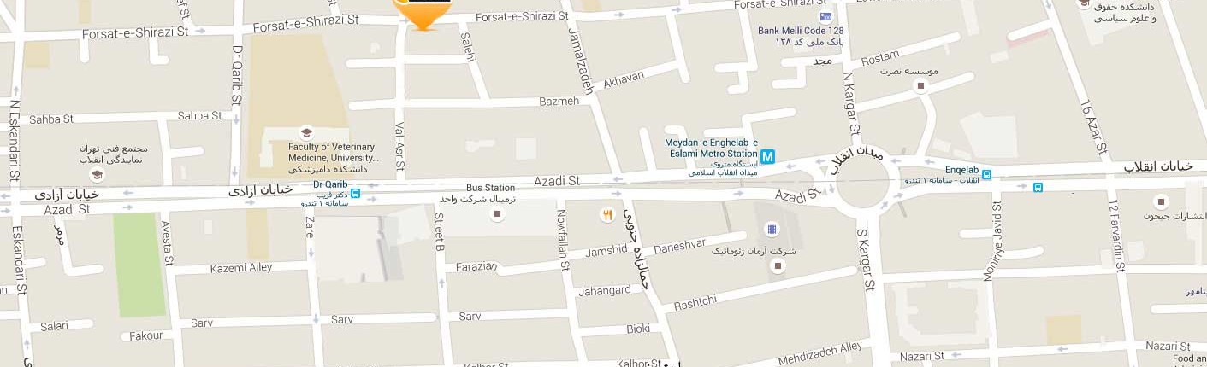Select the Meydan-e Enghelab metro station icon
Viewport: 1207px width, 367px height.
(768, 157)
